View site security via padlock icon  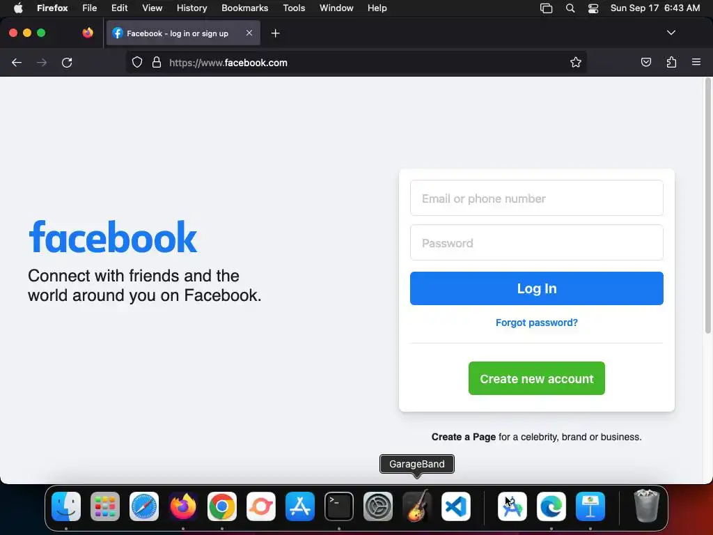[x=157, y=62]
